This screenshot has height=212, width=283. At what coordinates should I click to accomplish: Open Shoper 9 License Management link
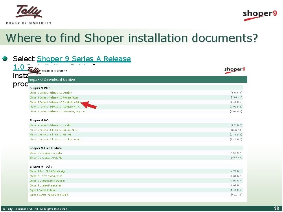coord(46,185)
